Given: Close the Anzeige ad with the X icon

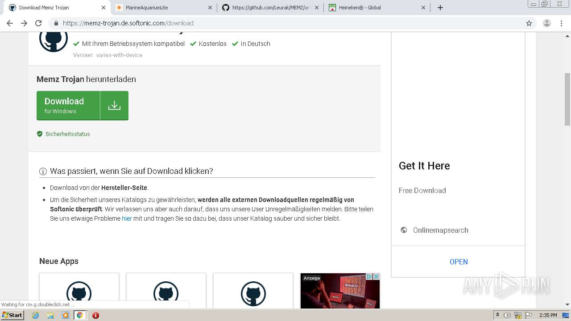Looking at the screenshot, I should [x=376, y=277].
